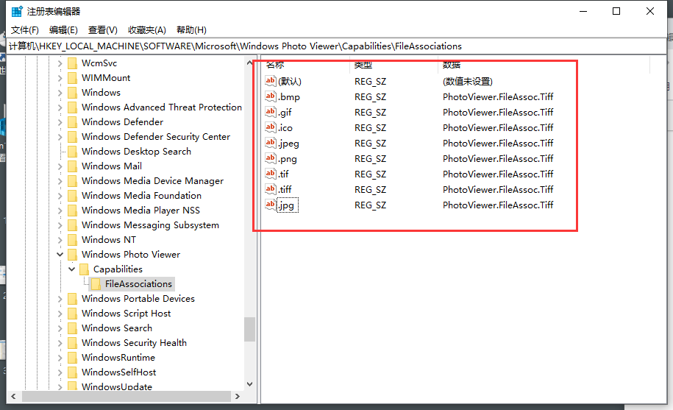Click the folder icon of FileAssociations key
The height and width of the screenshot is (410, 673).
[96, 284]
